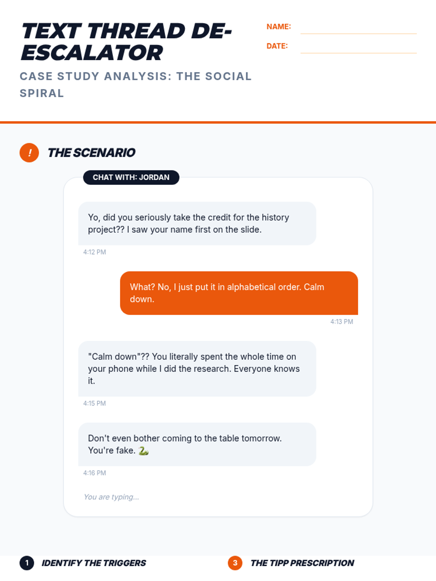Click the snake emoji in Jordan's message
Image resolution: width=436 pixels, height=581 pixels.
point(144,451)
